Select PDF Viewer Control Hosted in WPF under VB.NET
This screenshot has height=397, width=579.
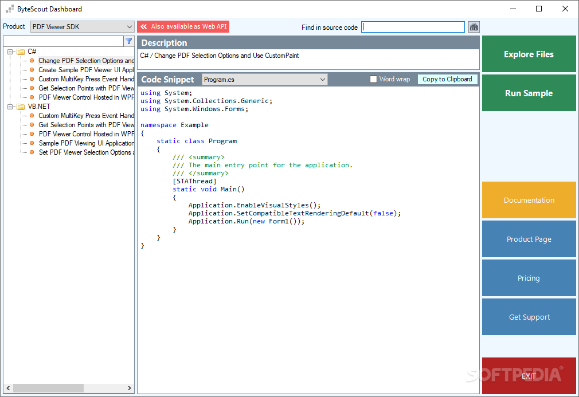pos(86,134)
